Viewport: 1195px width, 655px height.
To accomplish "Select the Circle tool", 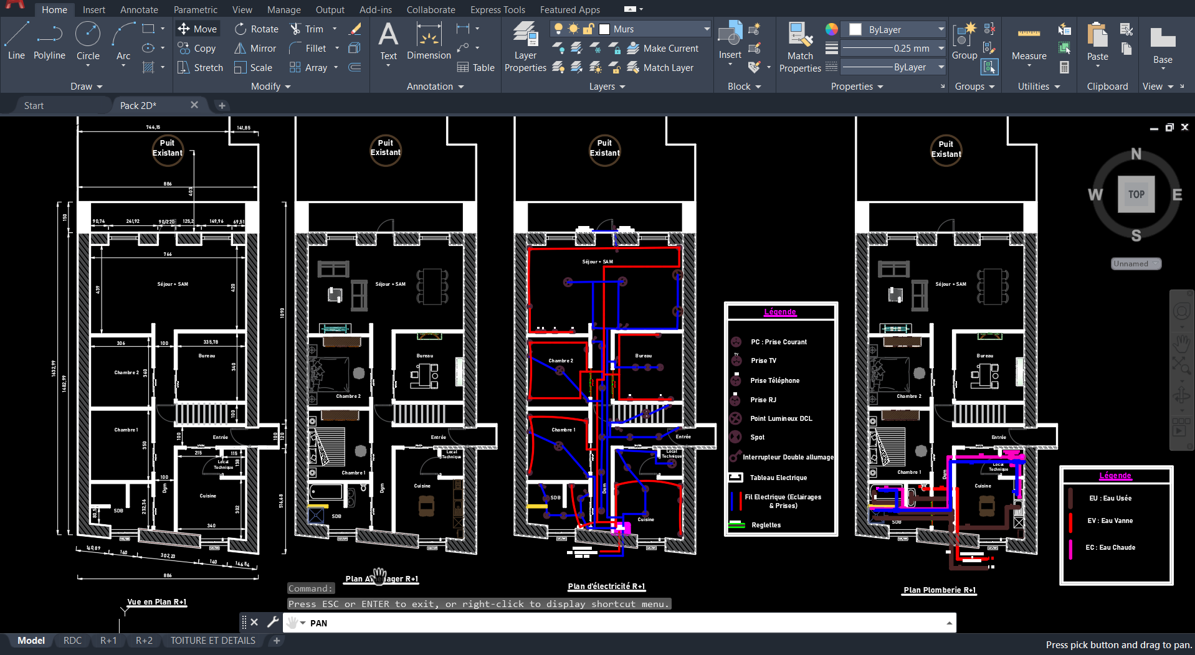I will point(88,41).
